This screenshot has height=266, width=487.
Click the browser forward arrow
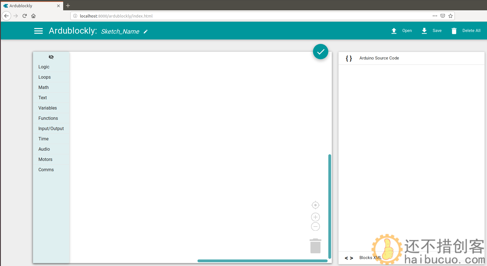pyautogui.click(x=16, y=16)
